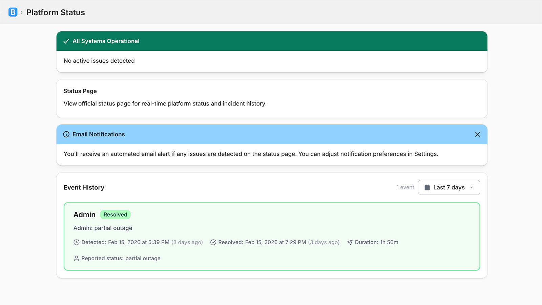Click the calendar icon in the date filter
This screenshot has height=305, width=542.
coord(427,187)
